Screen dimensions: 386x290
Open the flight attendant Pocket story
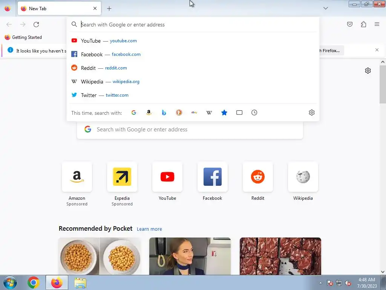pyautogui.click(x=190, y=256)
